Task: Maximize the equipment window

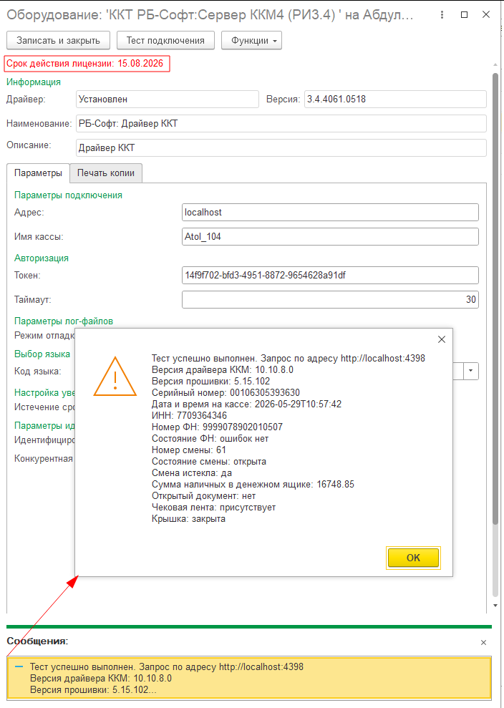Action: tap(464, 15)
